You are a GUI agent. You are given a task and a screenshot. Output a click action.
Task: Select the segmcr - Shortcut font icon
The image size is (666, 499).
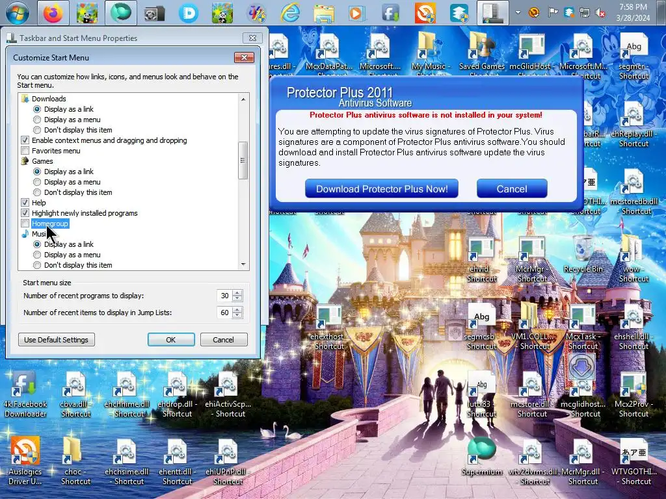(x=633, y=56)
